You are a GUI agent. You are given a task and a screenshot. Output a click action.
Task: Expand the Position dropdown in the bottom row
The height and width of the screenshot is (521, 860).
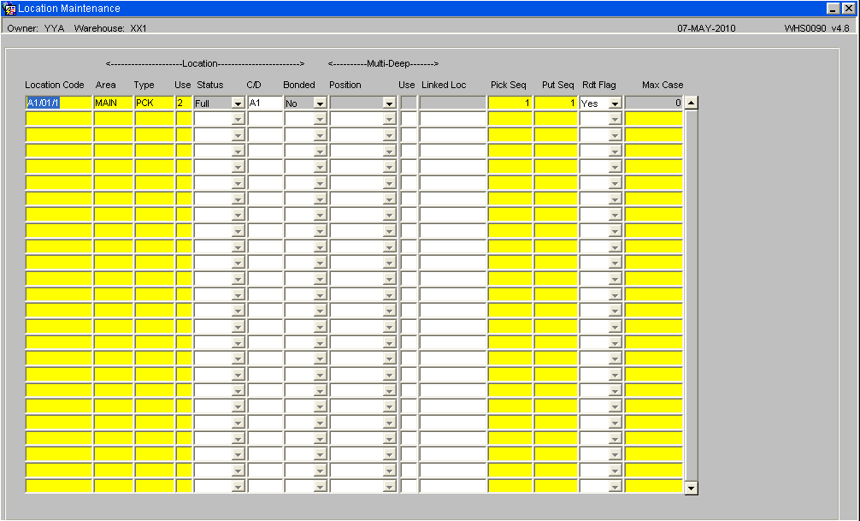tap(390, 487)
